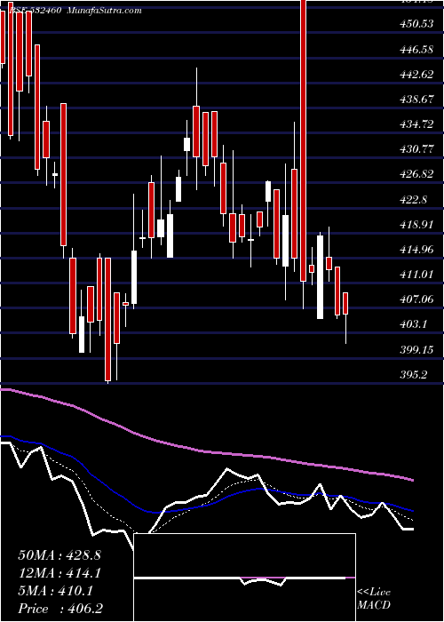
Task: Click the 399.15 price axis label
Action: click(x=416, y=350)
